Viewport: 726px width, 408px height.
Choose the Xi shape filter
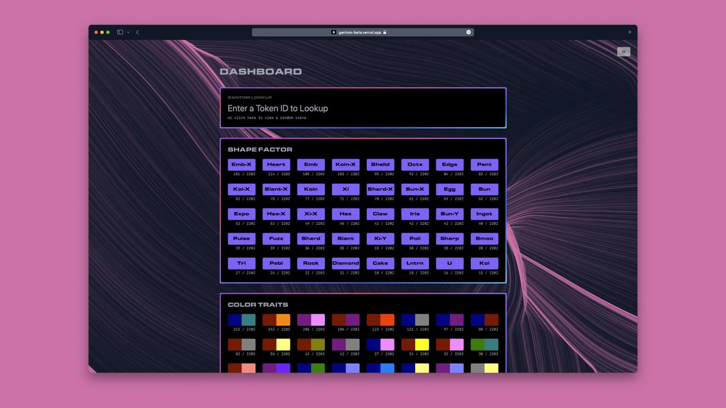pyautogui.click(x=345, y=189)
